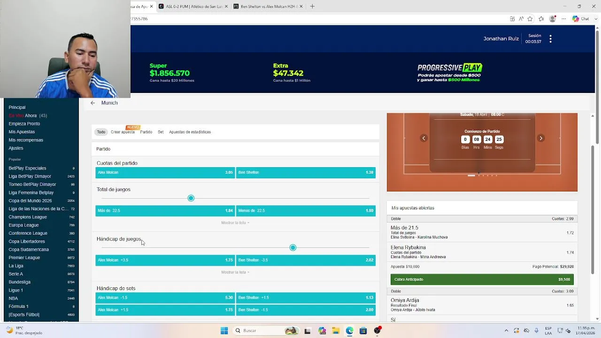The image size is (601, 338).
Task: Switch to the Crear apuesta tab
Action: pos(123,132)
